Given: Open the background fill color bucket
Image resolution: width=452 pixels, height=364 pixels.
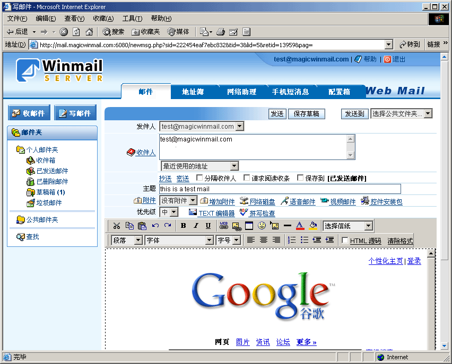Looking at the screenshot, I should coord(313,226).
